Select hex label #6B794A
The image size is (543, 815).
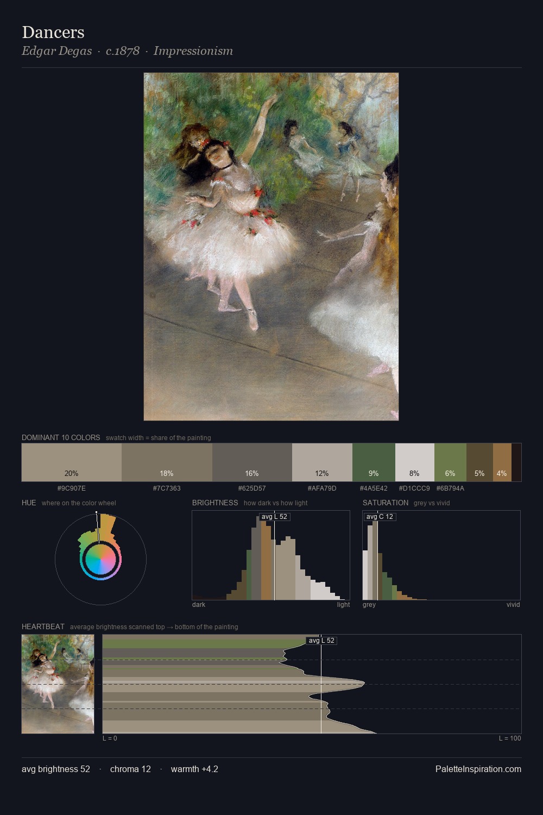coord(450,488)
